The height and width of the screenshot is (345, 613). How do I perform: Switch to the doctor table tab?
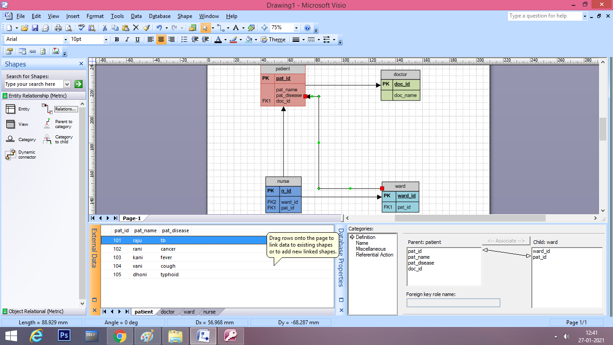pos(167,311)
